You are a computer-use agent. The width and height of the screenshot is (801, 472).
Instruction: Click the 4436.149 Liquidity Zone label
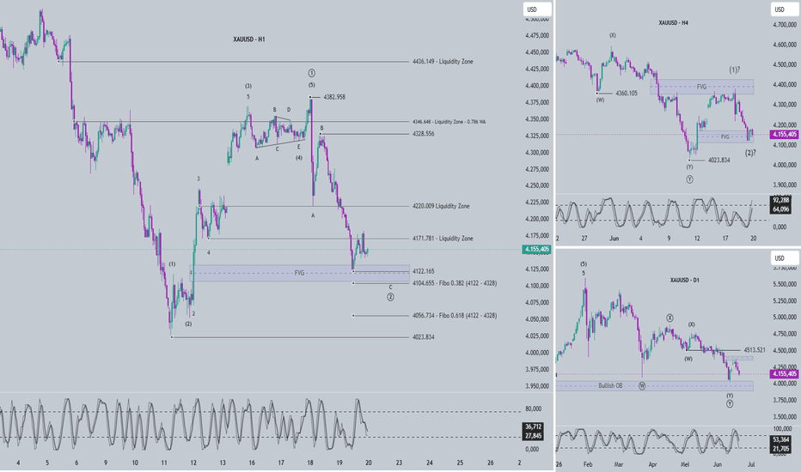coord(443,61)
